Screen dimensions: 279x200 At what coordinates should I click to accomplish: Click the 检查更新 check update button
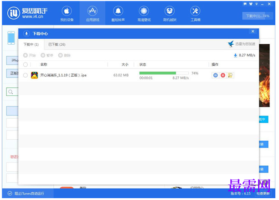pos(263,194)
